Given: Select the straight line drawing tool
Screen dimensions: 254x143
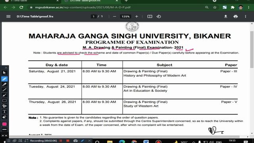Looking at the screenshot, I should click(4, 90).
